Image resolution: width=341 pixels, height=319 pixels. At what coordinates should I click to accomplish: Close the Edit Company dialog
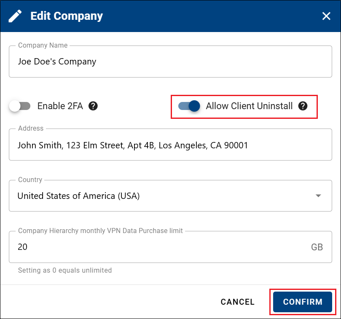(x=326, y=16)
